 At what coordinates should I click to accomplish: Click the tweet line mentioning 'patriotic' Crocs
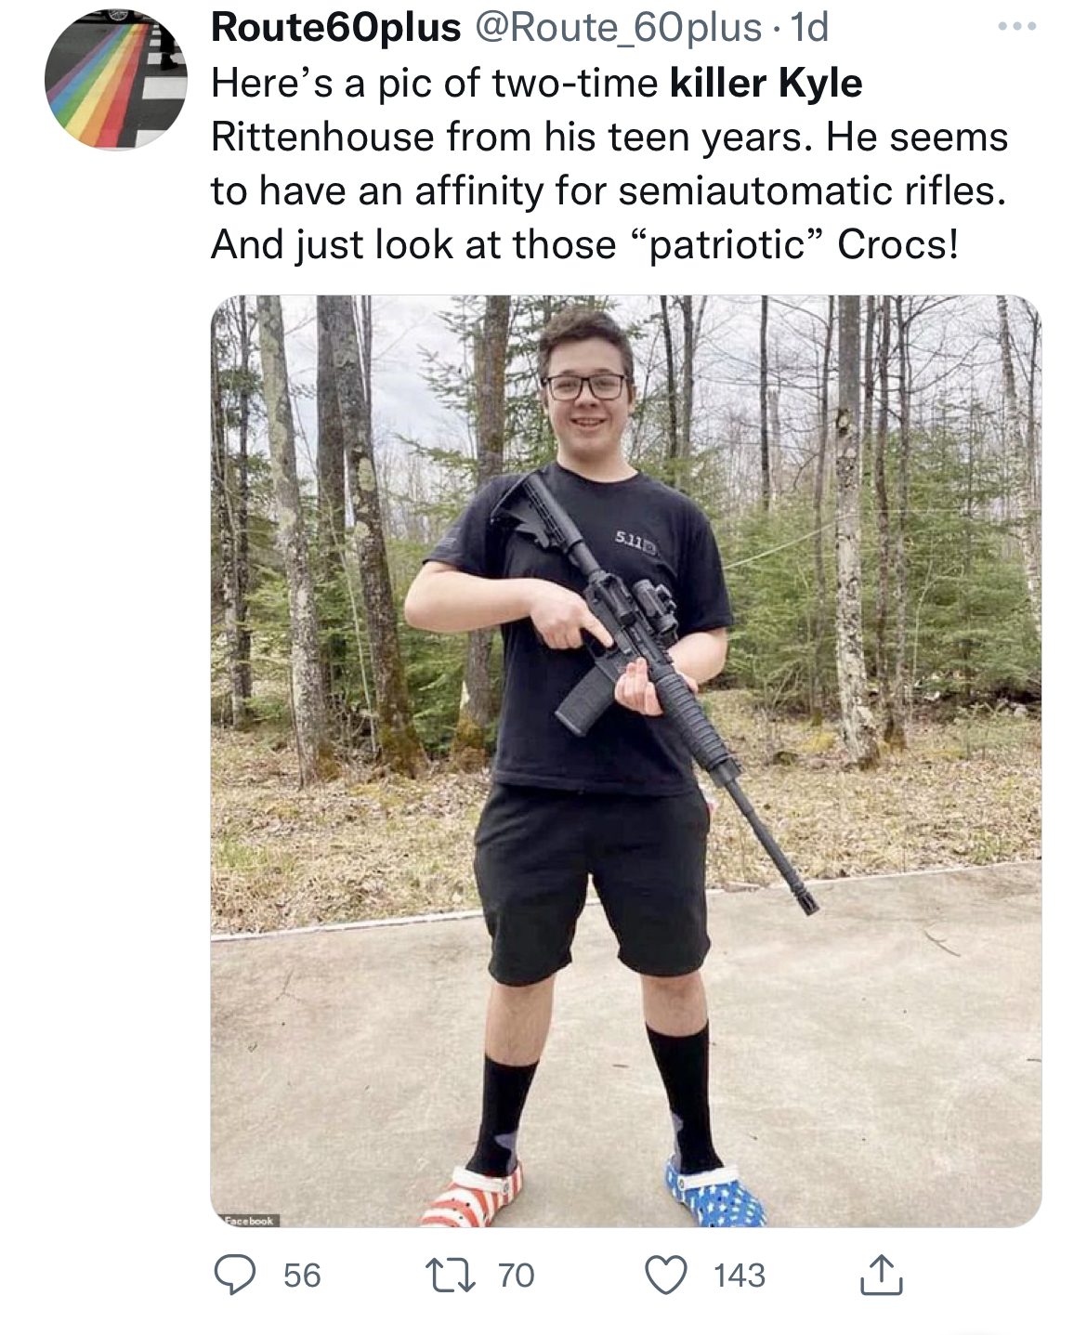coord(584,245)
